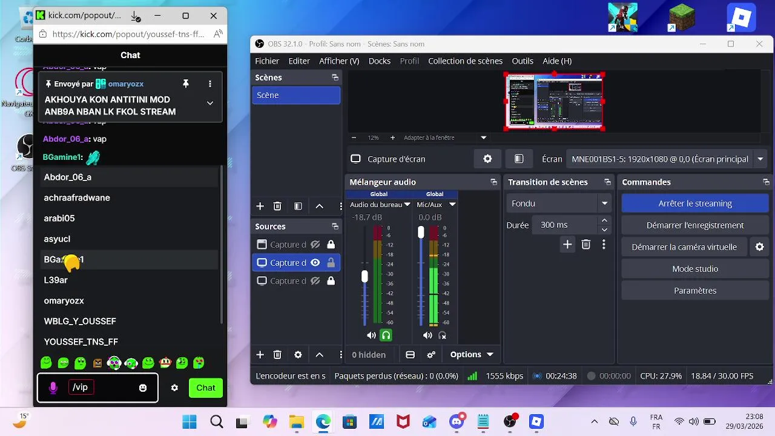Unpin the pinned omaryozx message in Kick chat

pos(186,84)
